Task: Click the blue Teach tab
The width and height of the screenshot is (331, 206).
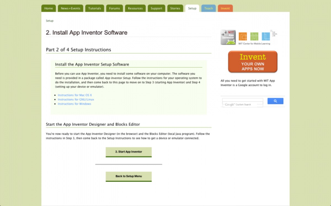Action: (209, 8)
